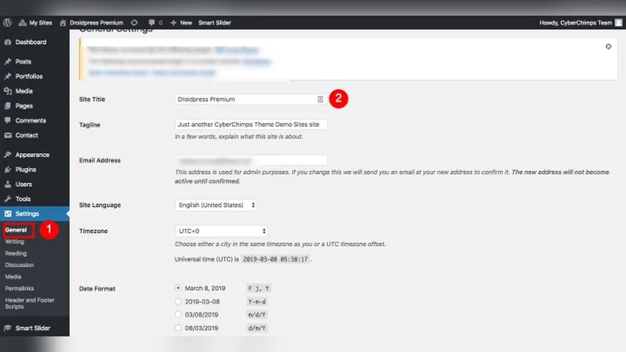The width and height of the screenshot is (626, 352).
Task: Click the 'm/d/Y' format code
Action: click(x=257, y=315)
